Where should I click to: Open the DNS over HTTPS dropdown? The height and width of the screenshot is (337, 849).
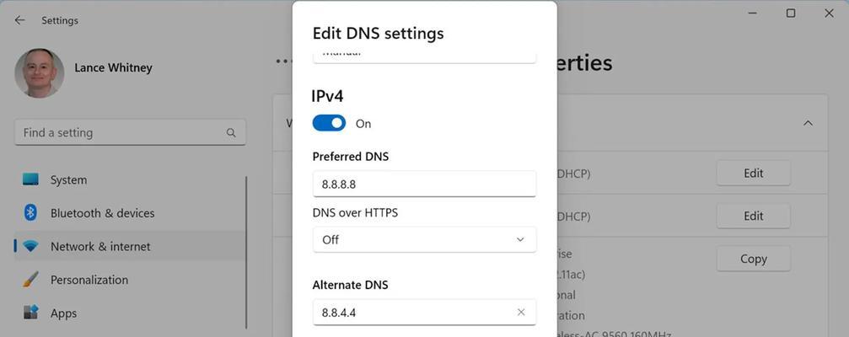[x=425, y=239]
